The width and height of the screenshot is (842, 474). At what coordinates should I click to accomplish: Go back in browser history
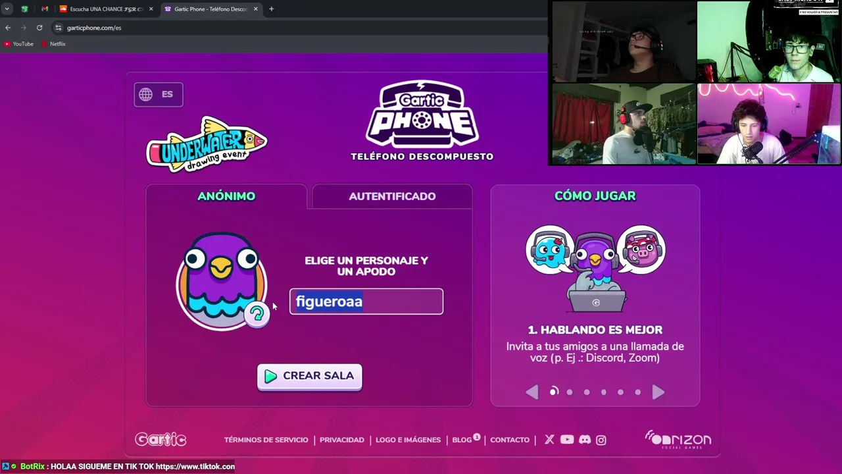(x=8, y=28)
